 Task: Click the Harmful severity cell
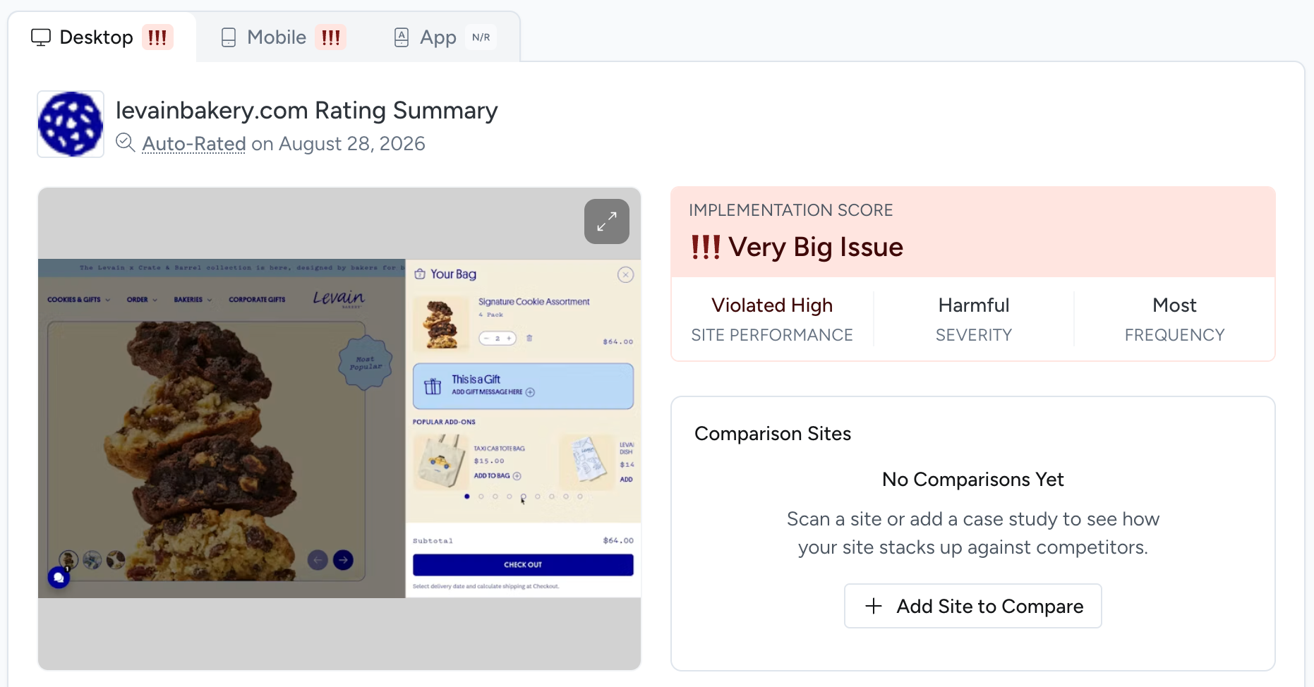click(x=974, y=319)
